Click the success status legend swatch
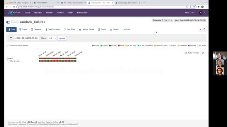 tap(110, 46)
